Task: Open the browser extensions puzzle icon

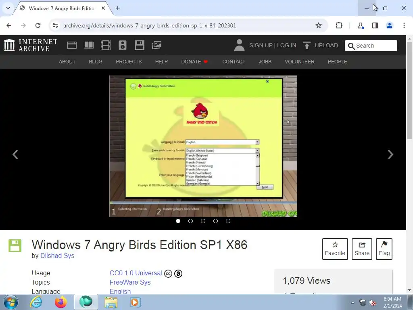Action: pyautogui.click(x=339, y=25)
